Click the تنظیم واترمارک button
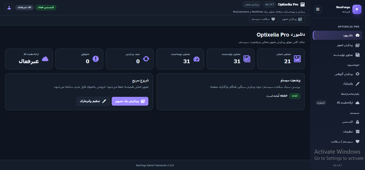 pos(93,101)
